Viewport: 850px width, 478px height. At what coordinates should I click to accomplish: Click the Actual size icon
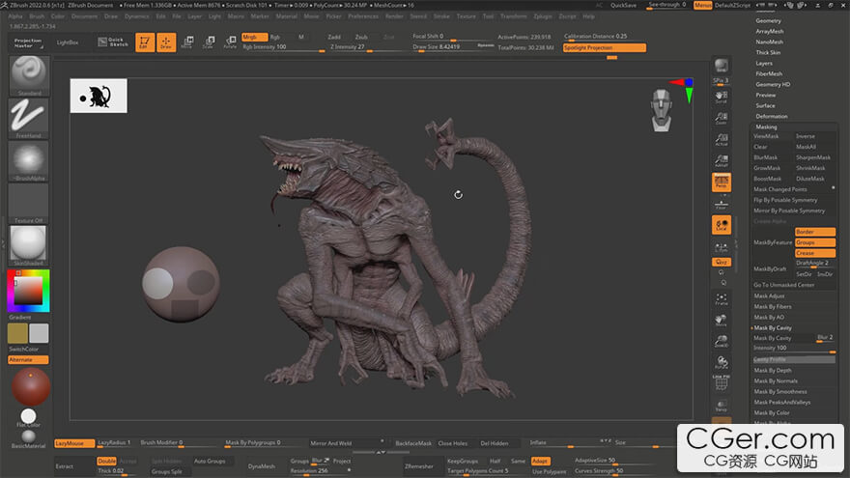click(721, 140)
